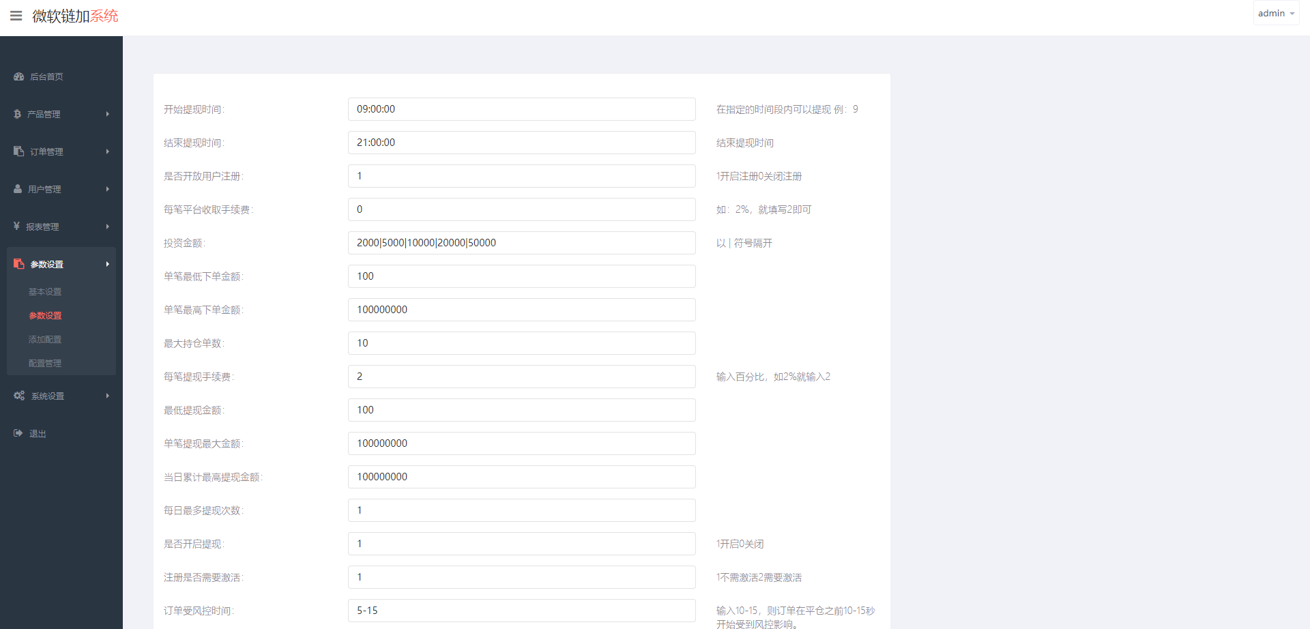
Task: Click the 每笔提现手续费 input field
Action: (521, 377)
